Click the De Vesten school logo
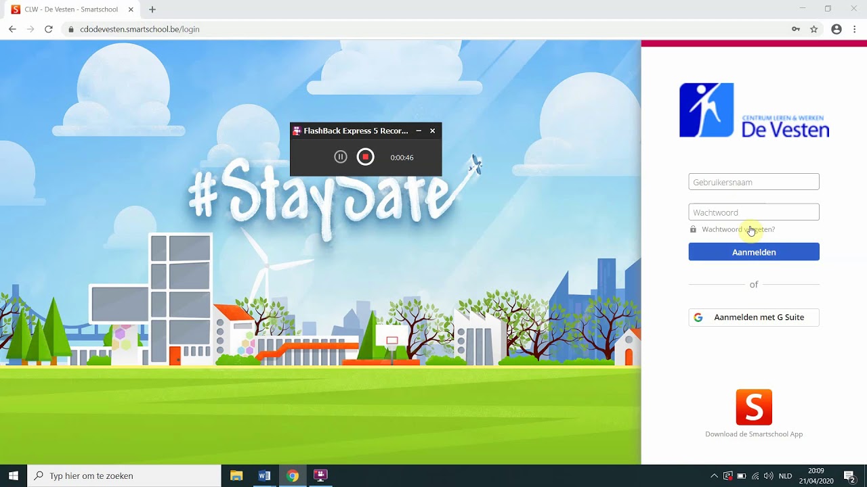Screen dimensions: 867x487 click(x=754, y=110)
